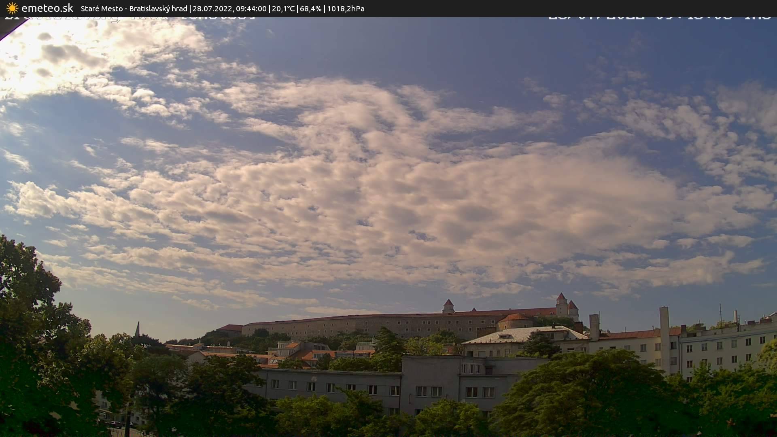Click the tallest castle tower
777x437 pixels.
tap(561, 304)
